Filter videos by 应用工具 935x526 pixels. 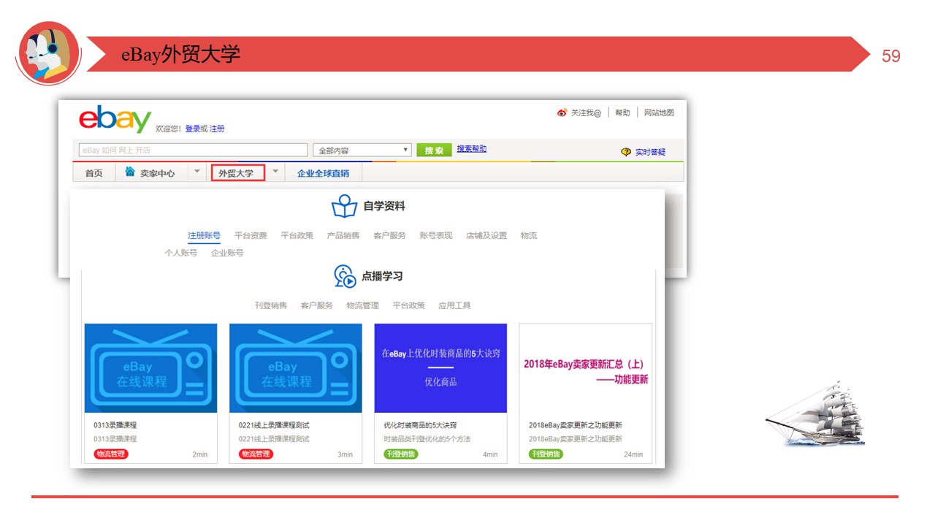click(454, 305)
